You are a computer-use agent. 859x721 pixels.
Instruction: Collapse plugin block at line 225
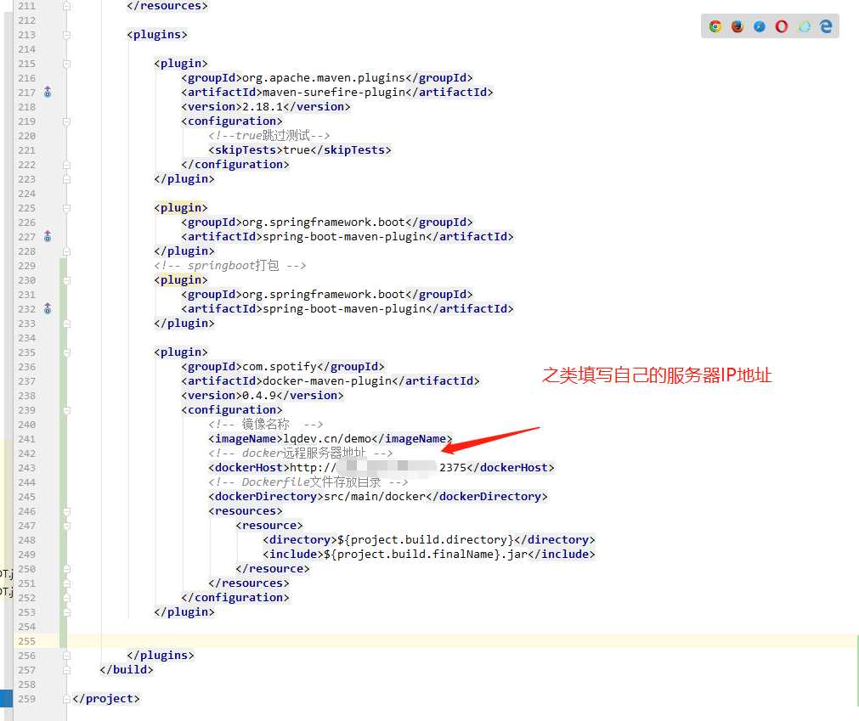tap(66, 208)
